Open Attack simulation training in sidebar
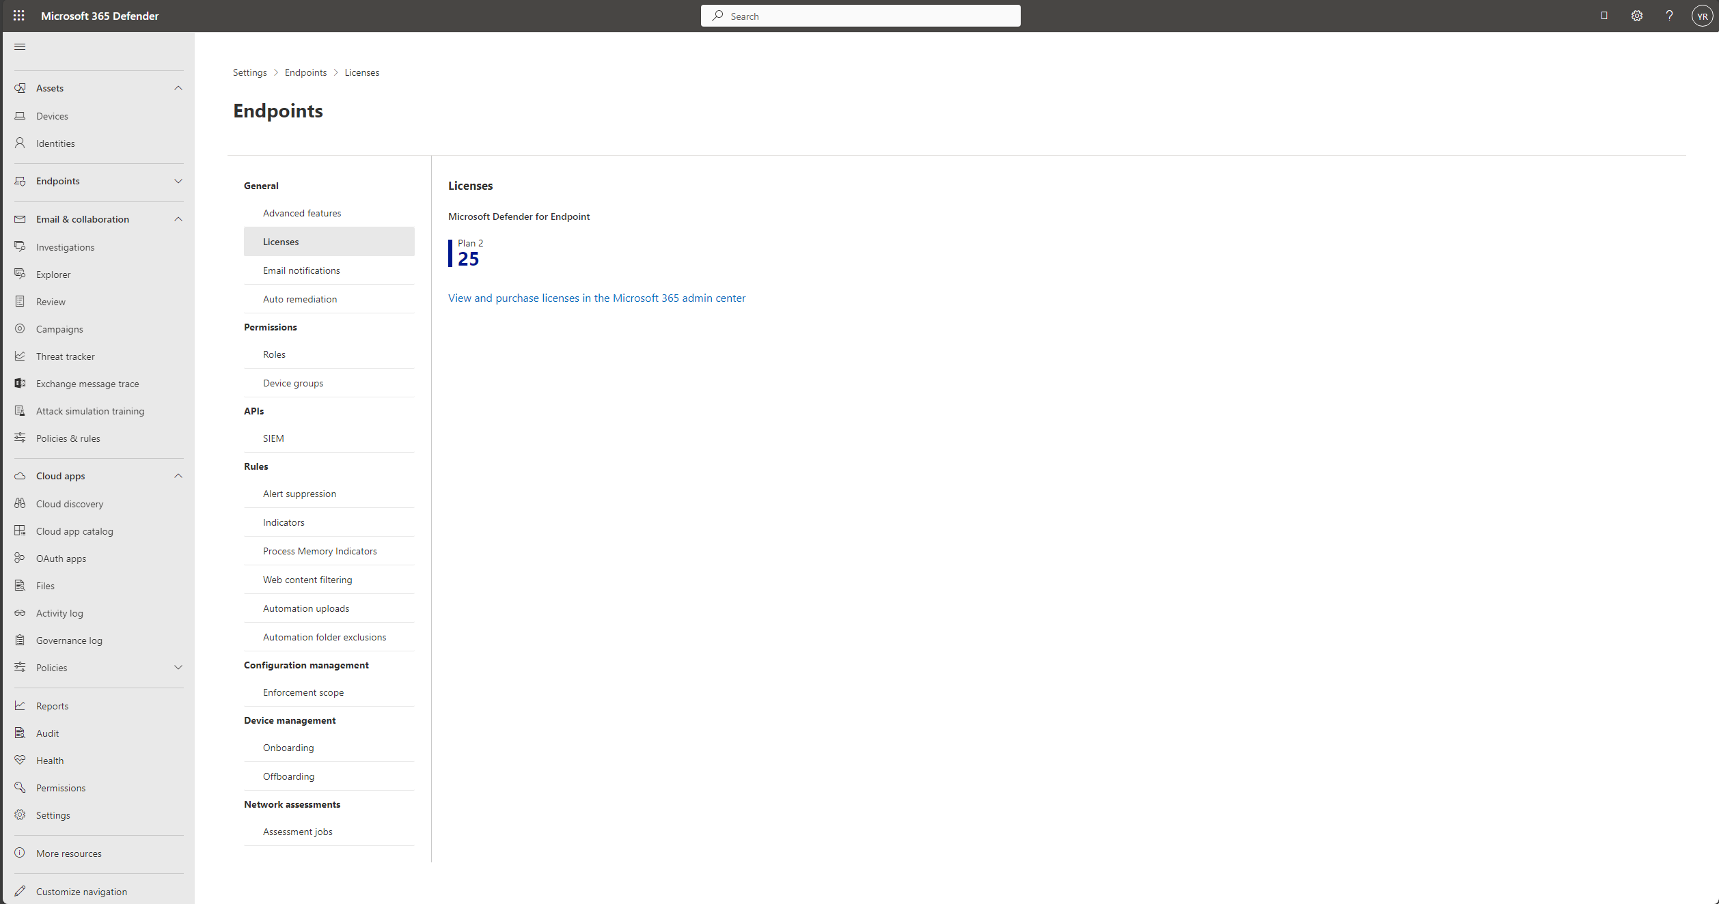This screenshot has height=904, width=1719. tap(90, 411)
